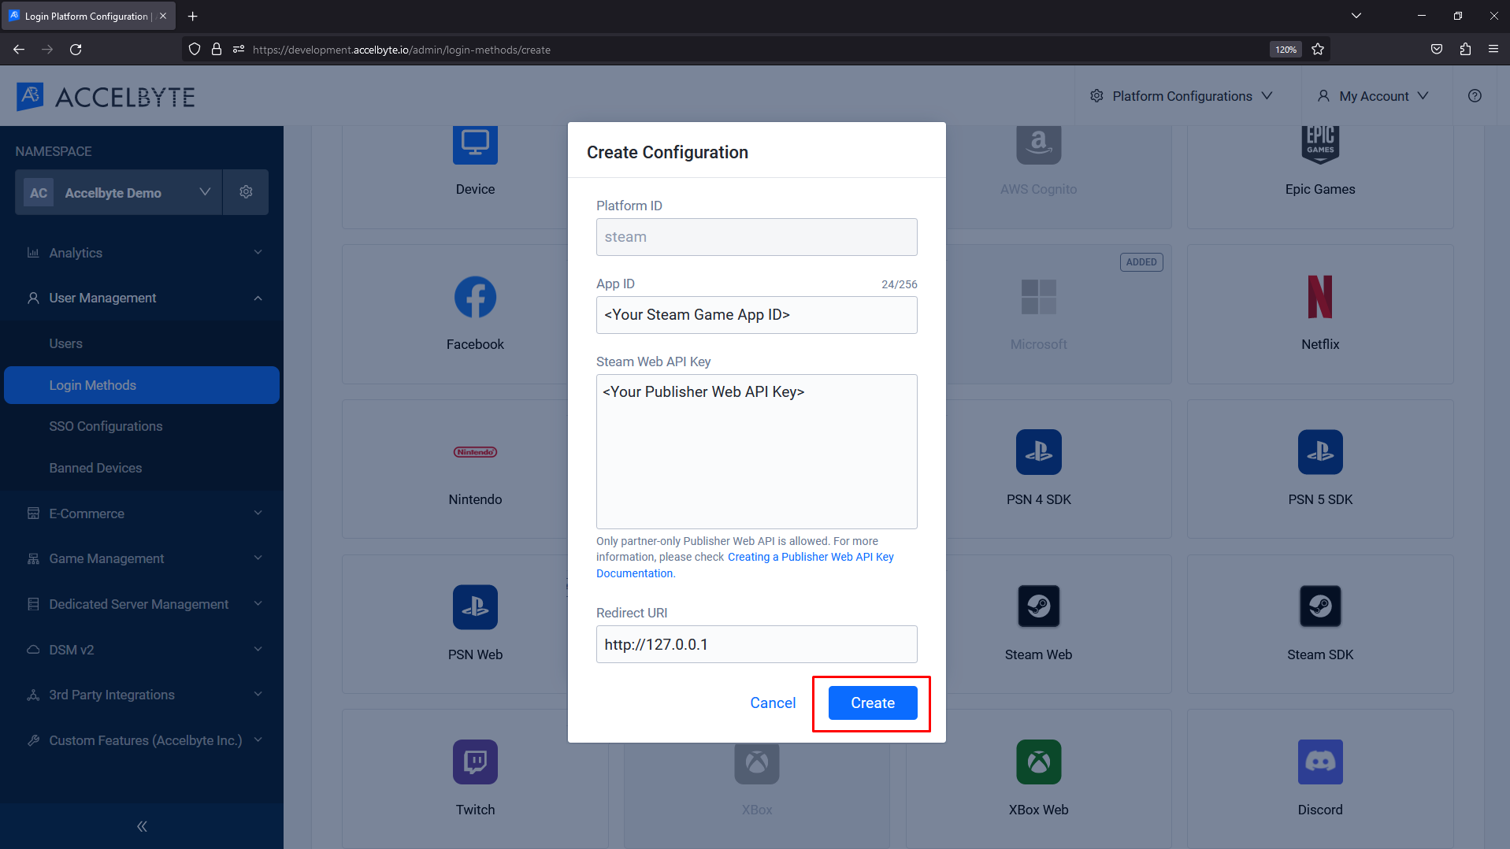Select the PSN 4 SDK icon
The width and height of the screenshot is (1510, 849).
pyautogui.click(x=1038, y=452)
